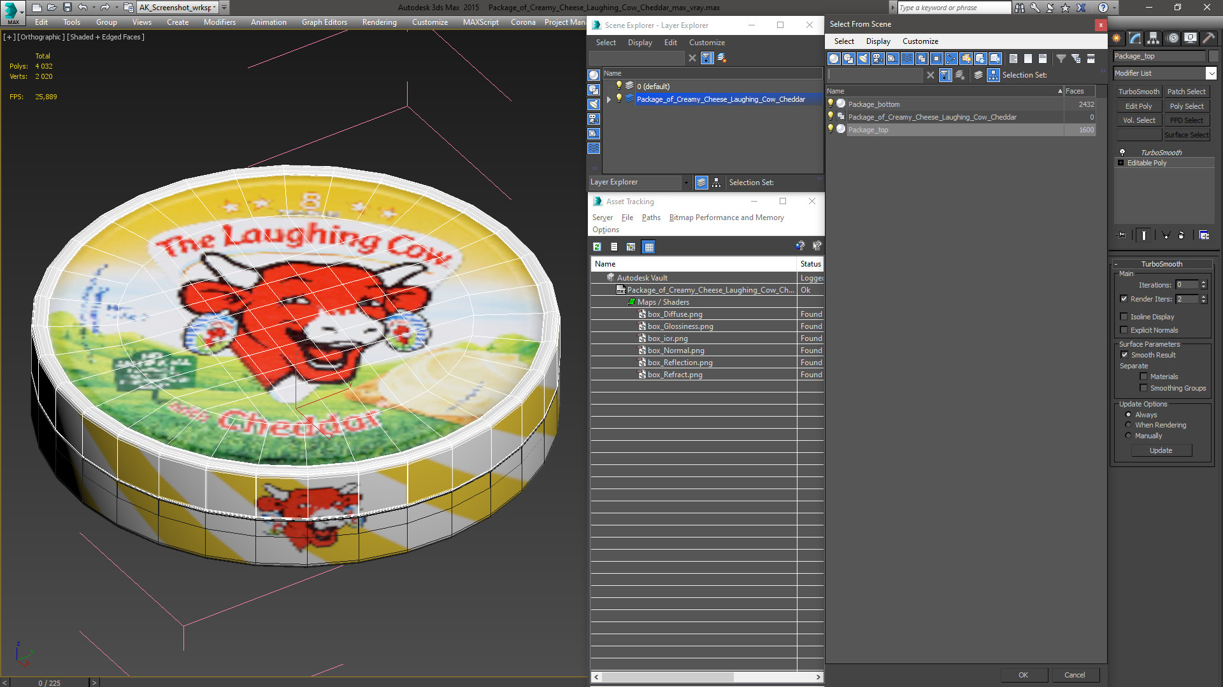Switch Asset Tracking to table view
This screenshot has height=687, width=1223.
coord(648,247)
